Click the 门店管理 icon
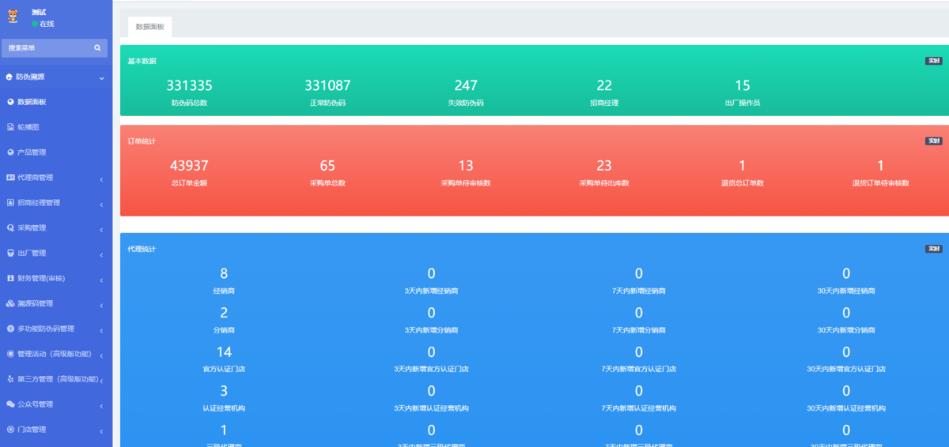Screen dimensions: 949x447 click(10, 430)
